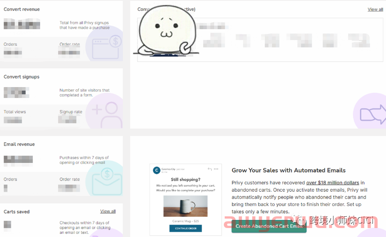The height and width of the screenshot is (237, 386).
Task: Click 'Checkouts within 7 days of' description
Action: tap(85, 228)
